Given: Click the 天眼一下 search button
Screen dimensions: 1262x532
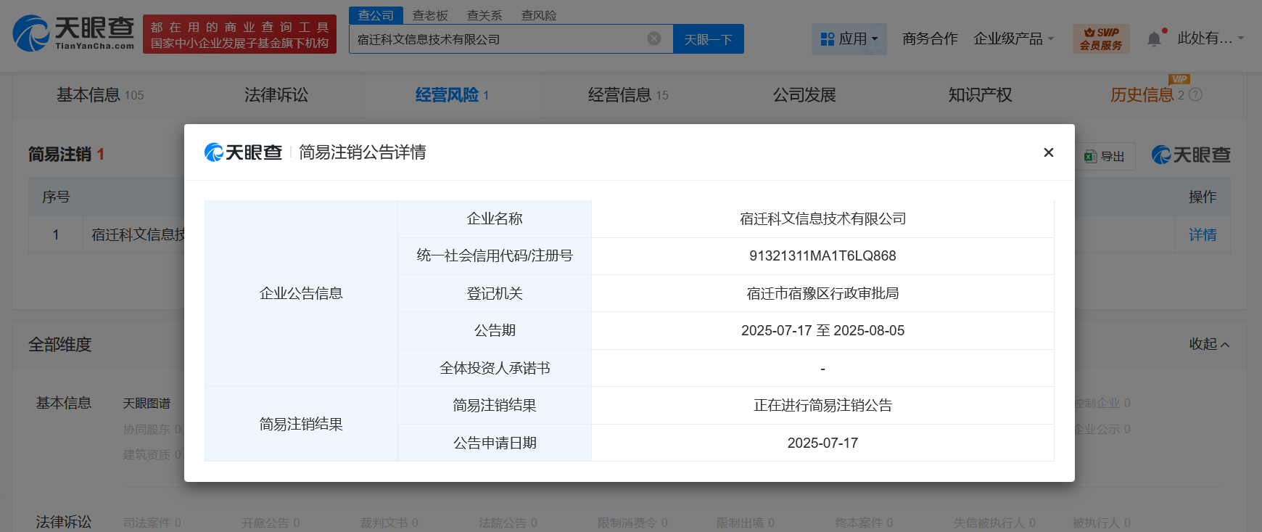Looking at the screenshot, I should pos(709,39).
